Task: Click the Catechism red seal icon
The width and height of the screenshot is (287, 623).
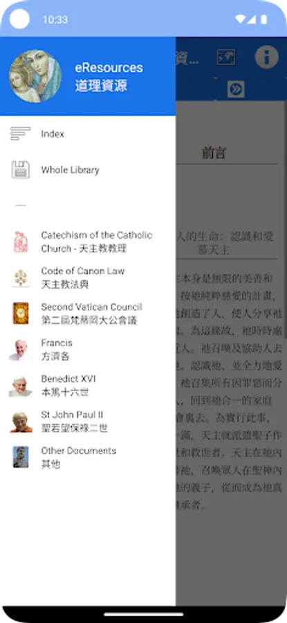Action: [x=20, y=242]
